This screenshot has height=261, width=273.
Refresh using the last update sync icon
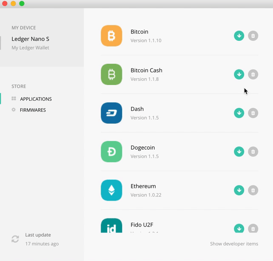[x=15, y=239]
